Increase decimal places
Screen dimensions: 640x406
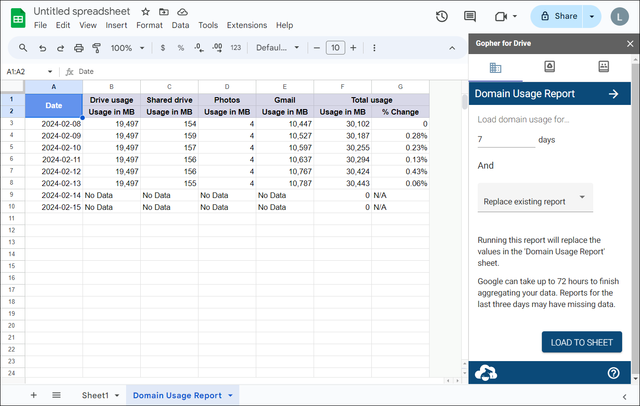tap(217, 48)
